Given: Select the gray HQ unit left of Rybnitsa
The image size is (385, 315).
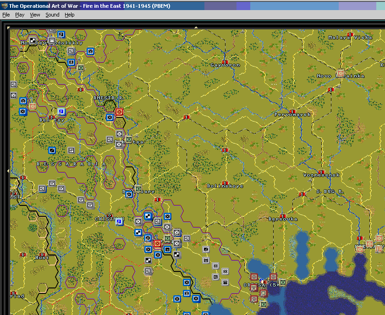Looking at the screenshot, I should [110, 139].
